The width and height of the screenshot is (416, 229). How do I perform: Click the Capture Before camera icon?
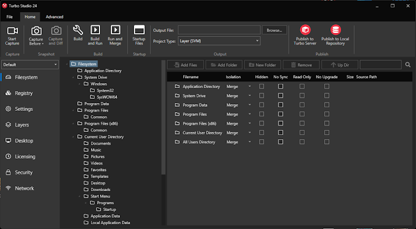pyautogui.click(x=36, y=31)
